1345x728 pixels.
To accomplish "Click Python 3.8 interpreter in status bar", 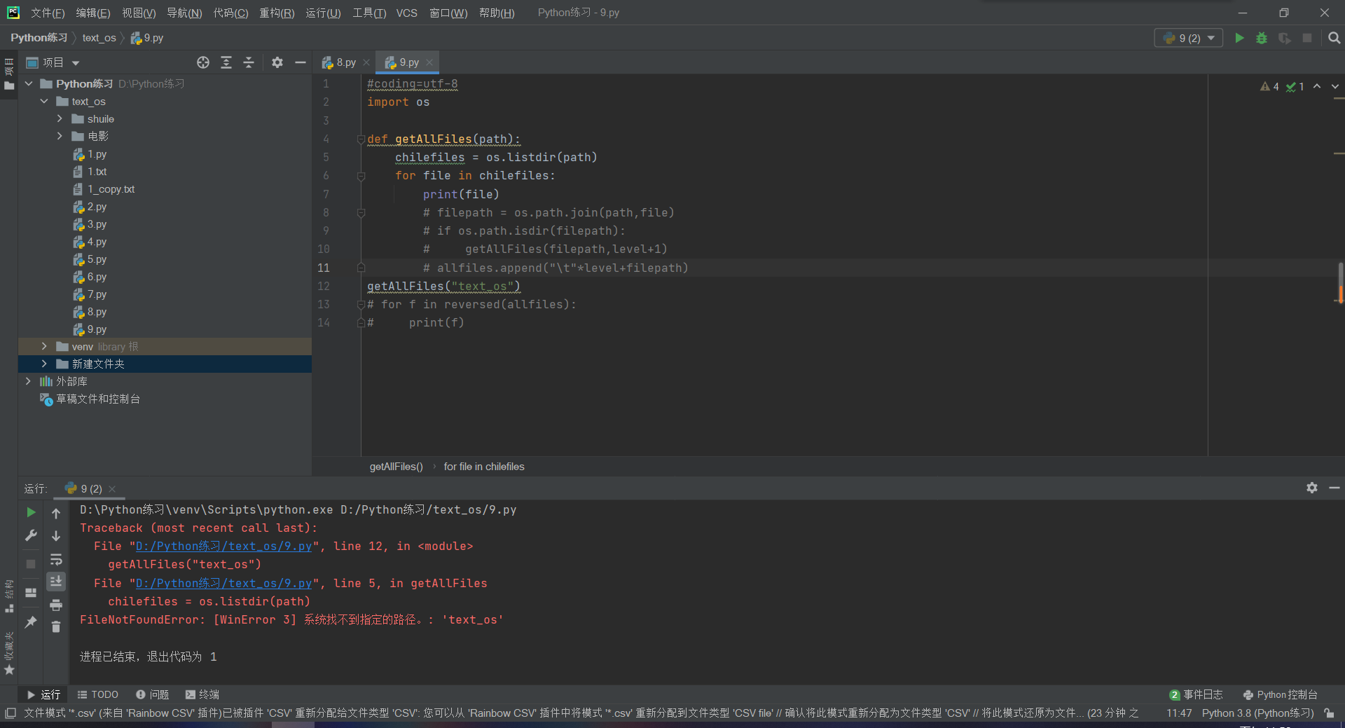I will [x=1258, y=713].
